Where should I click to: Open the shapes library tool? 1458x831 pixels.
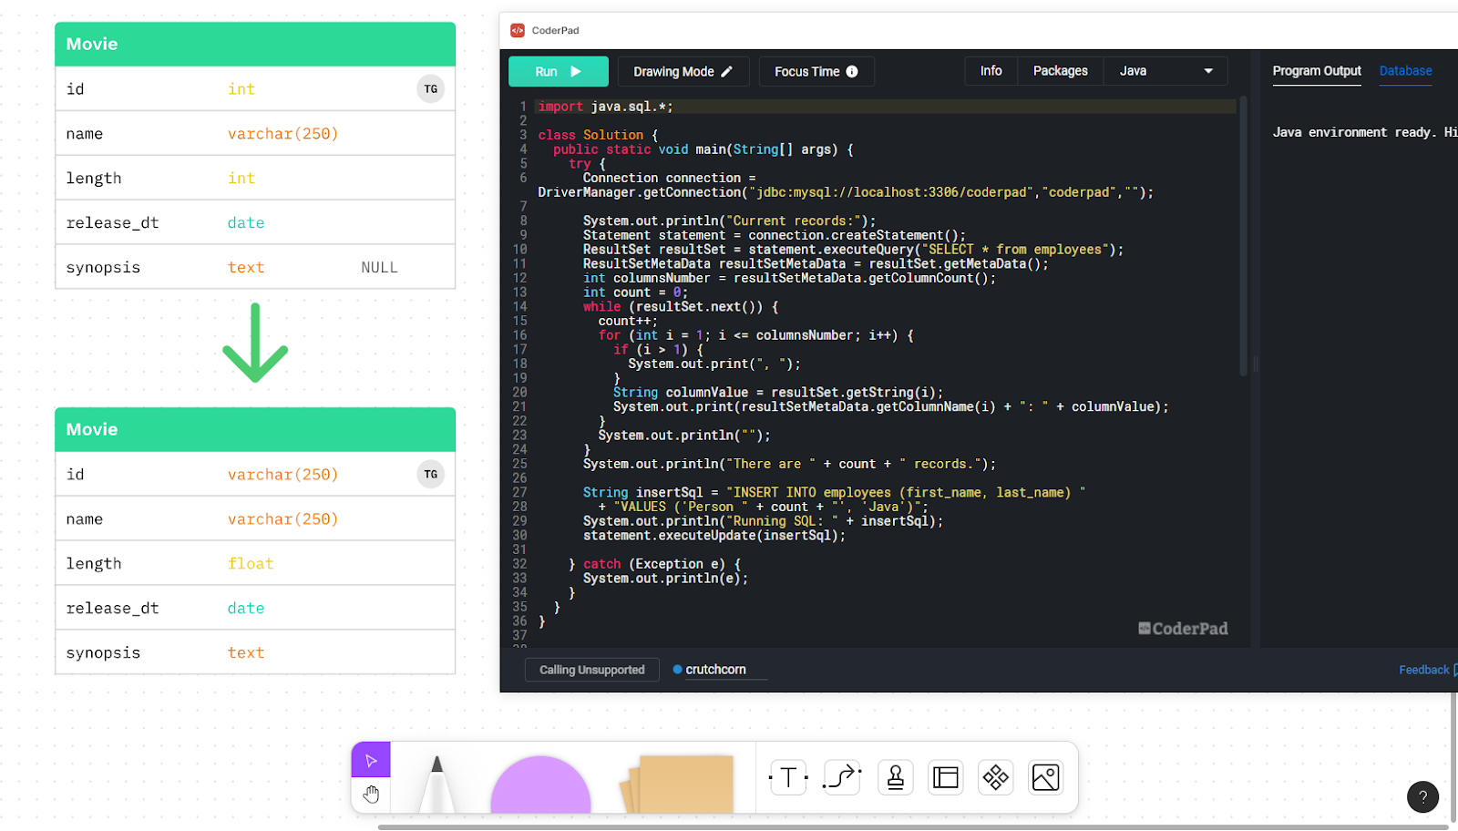tap(995, 777)
